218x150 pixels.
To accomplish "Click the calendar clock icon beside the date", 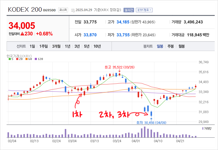I will pos(73,10).
